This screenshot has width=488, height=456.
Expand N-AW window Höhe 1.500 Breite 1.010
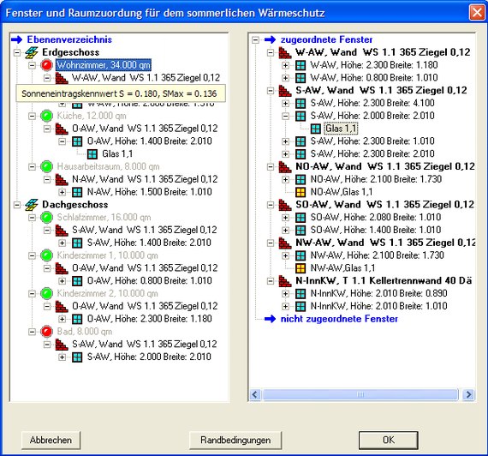point(62,192)
